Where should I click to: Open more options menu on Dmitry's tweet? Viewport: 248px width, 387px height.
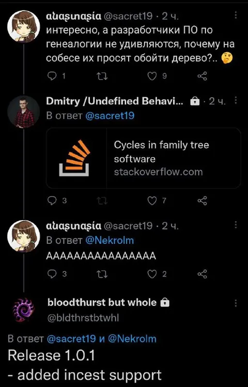pyautogui.click(x=236, y=100)
